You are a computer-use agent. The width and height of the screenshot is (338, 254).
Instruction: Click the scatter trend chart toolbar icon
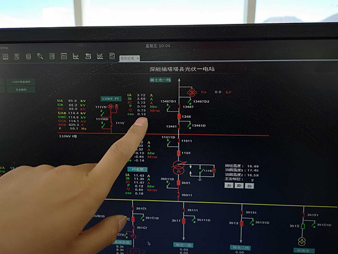tap(100, 56)
